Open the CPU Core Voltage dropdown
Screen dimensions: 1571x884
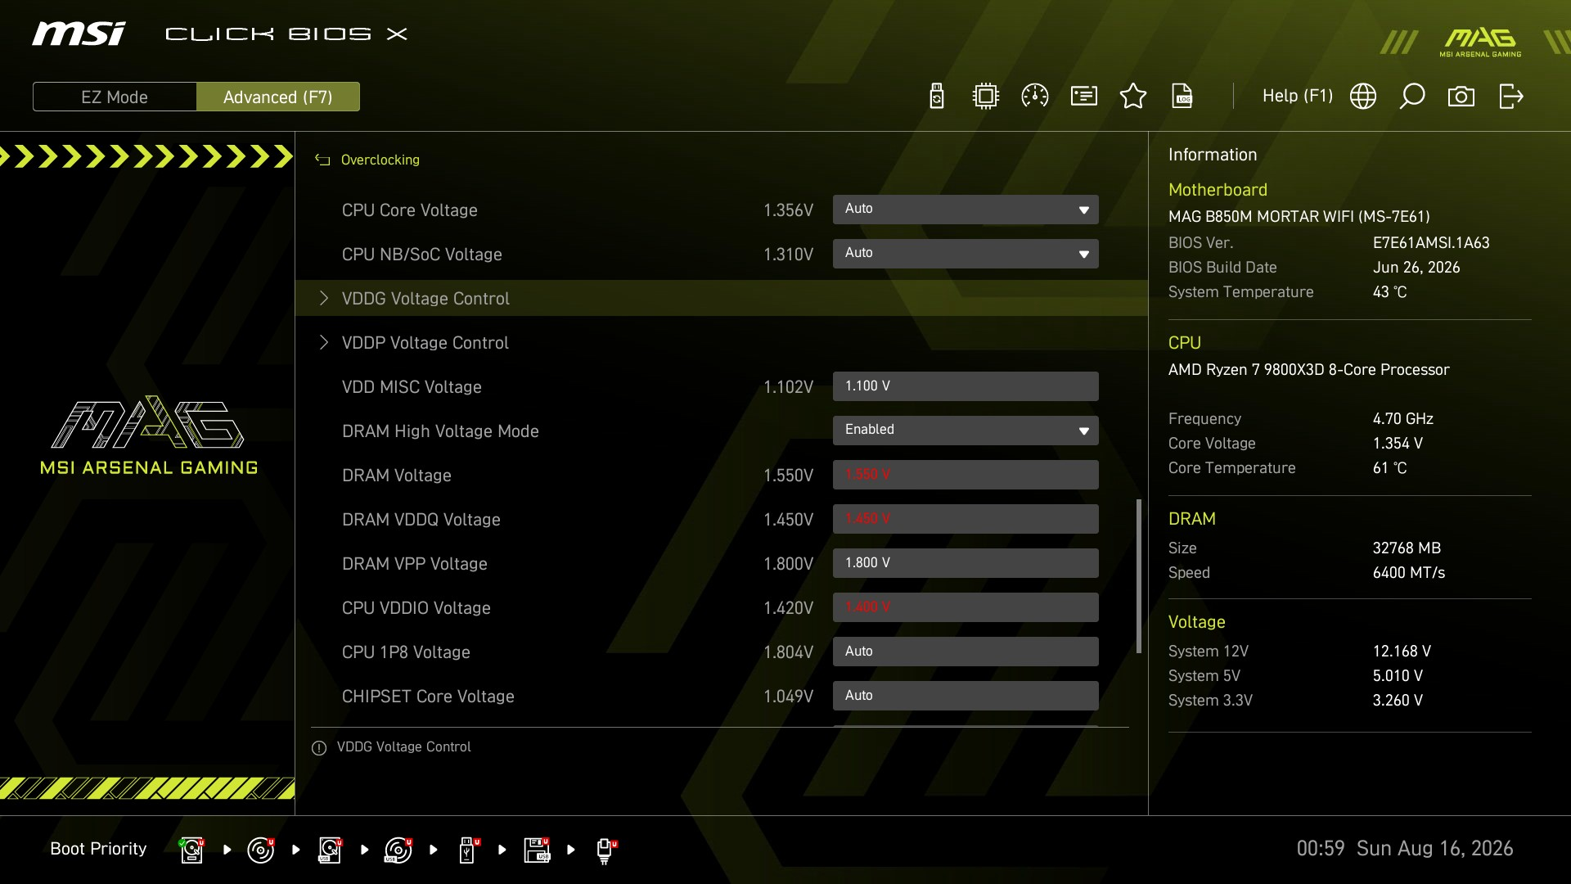click(966, 210)
